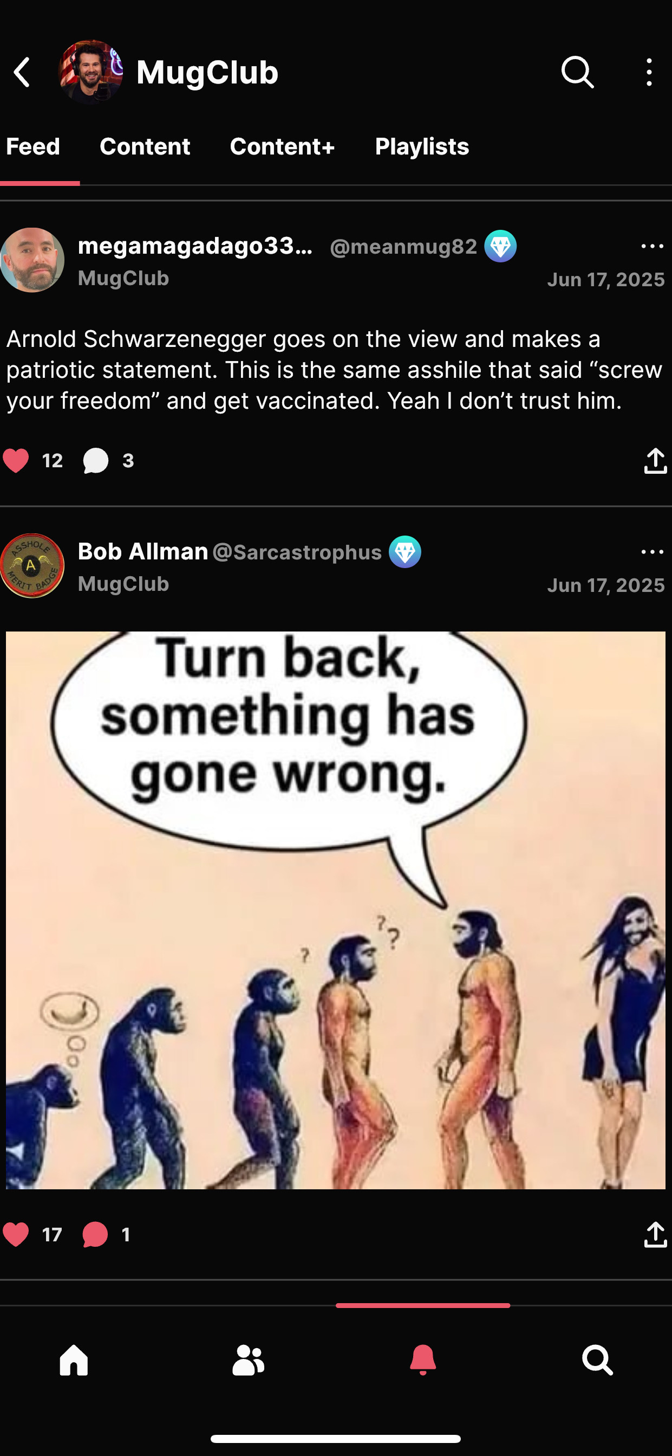Image resolution: width=672 pixels, height=1456 pixels.
Task: Open comments on Bob Allman's post
Action: pos(95,1234)
